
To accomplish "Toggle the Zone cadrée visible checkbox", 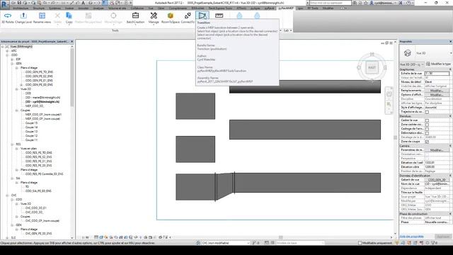I will 427,125.
